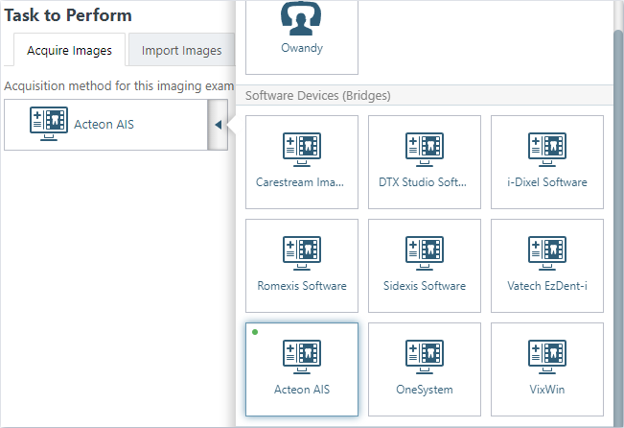Select the Owandy device tile
Image resolution: width=624 pixels, height=428 pixels.
tap(302, 37)
